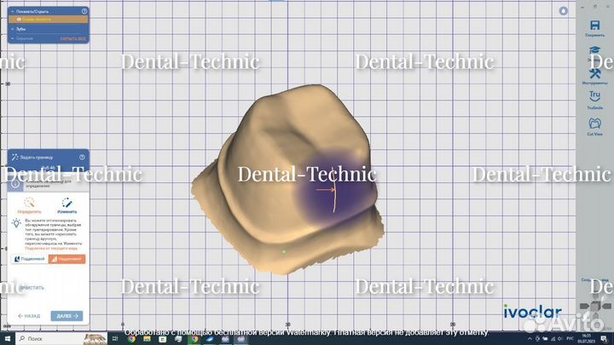The width and height of the screenshot is (614, 345).
Task: Click the Сохранить (Save) icon
Action: click(x=595, y=26)
